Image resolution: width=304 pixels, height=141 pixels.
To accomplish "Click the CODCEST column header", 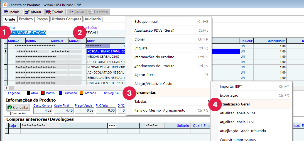I will 78,41.
